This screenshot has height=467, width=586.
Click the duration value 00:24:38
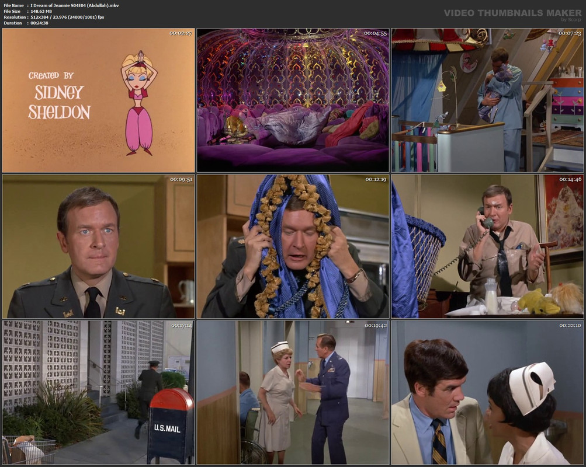(x=39, y=23)
